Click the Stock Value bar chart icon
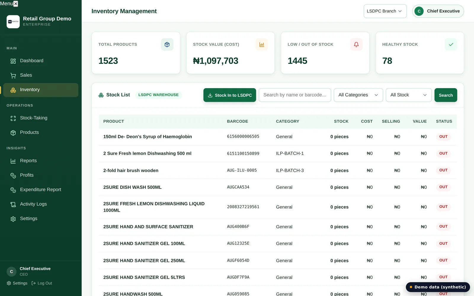This screenshot has width=474, height=296. click(262, 44)
